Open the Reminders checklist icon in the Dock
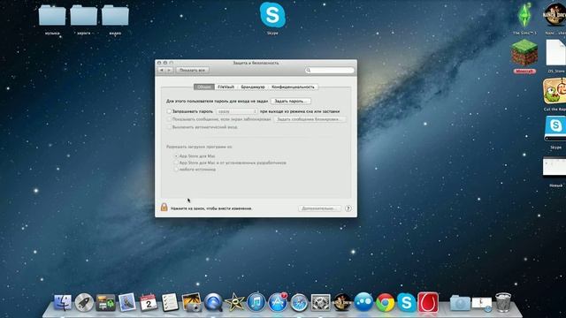The height and width of the screenshot is (318, 566). (x=170, y=302)
